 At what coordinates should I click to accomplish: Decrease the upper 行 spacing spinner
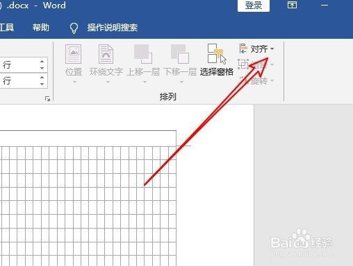[x=42, y=68]
